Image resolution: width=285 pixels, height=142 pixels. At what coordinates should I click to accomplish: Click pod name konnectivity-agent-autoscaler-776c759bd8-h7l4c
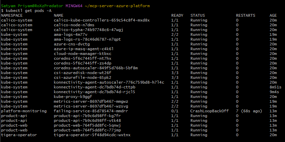(x=109, y=82)
